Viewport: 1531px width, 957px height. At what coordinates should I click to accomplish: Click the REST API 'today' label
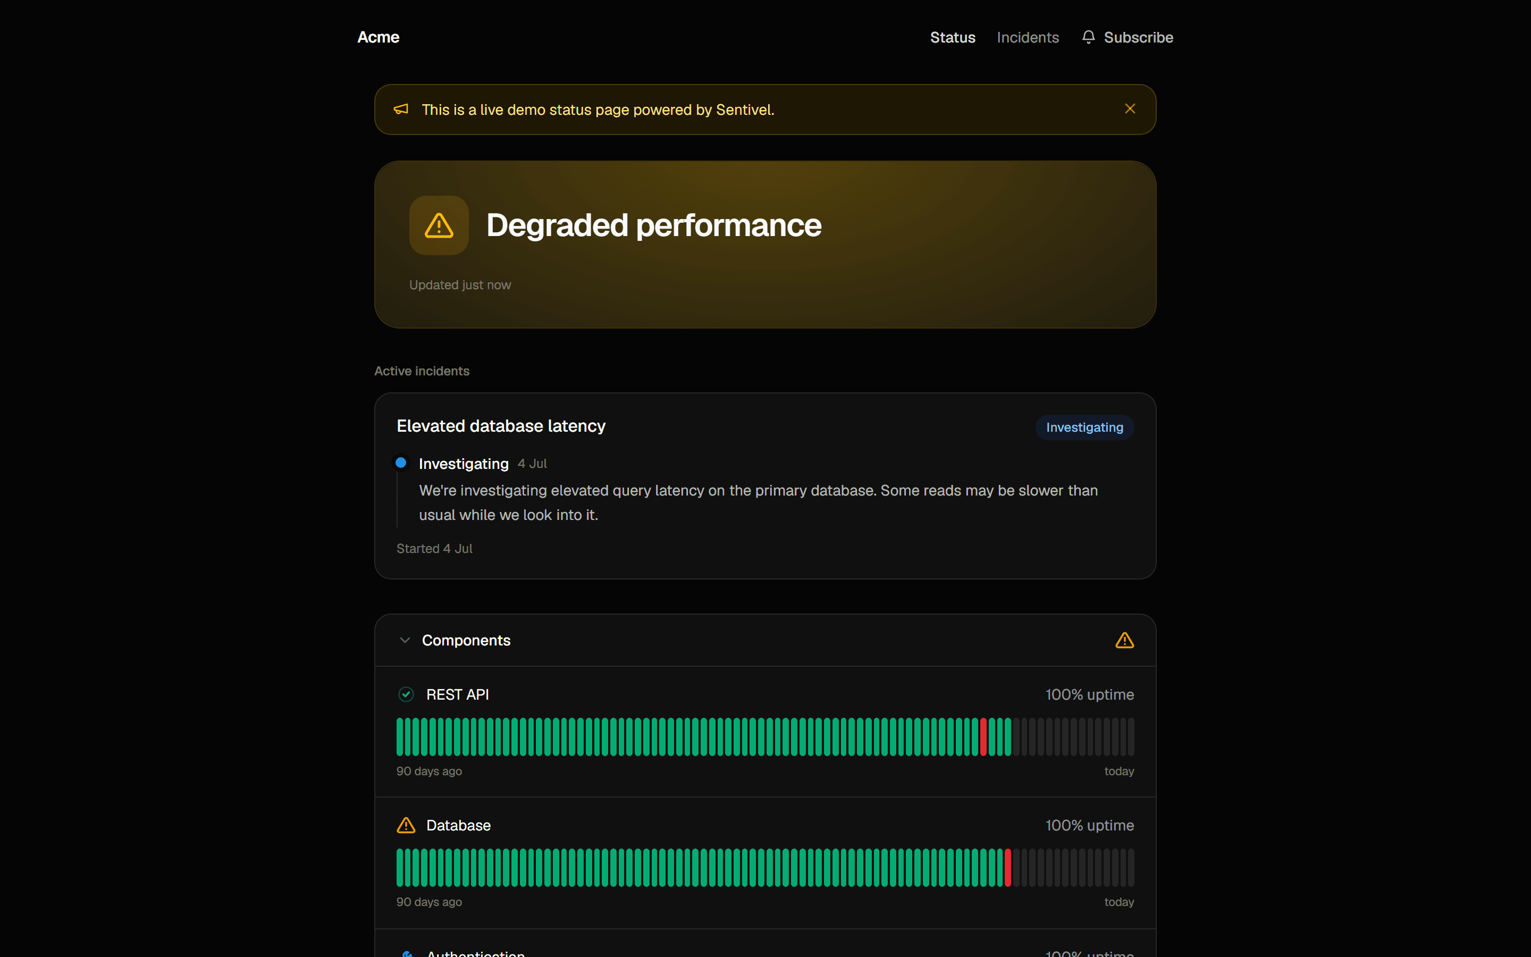1119,771
